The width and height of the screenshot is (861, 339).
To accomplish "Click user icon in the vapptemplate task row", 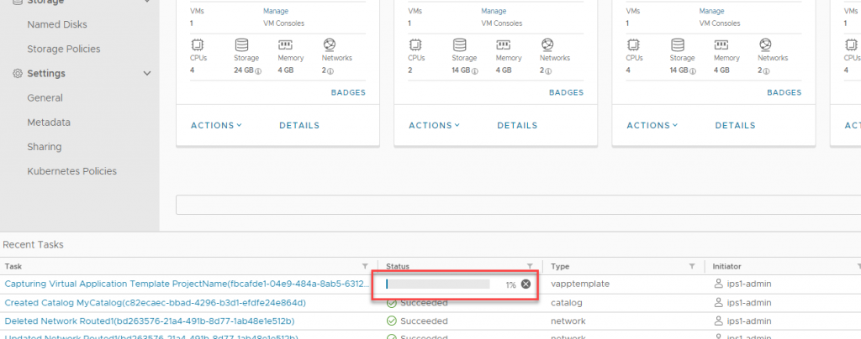I will click(x=718, y=284).
